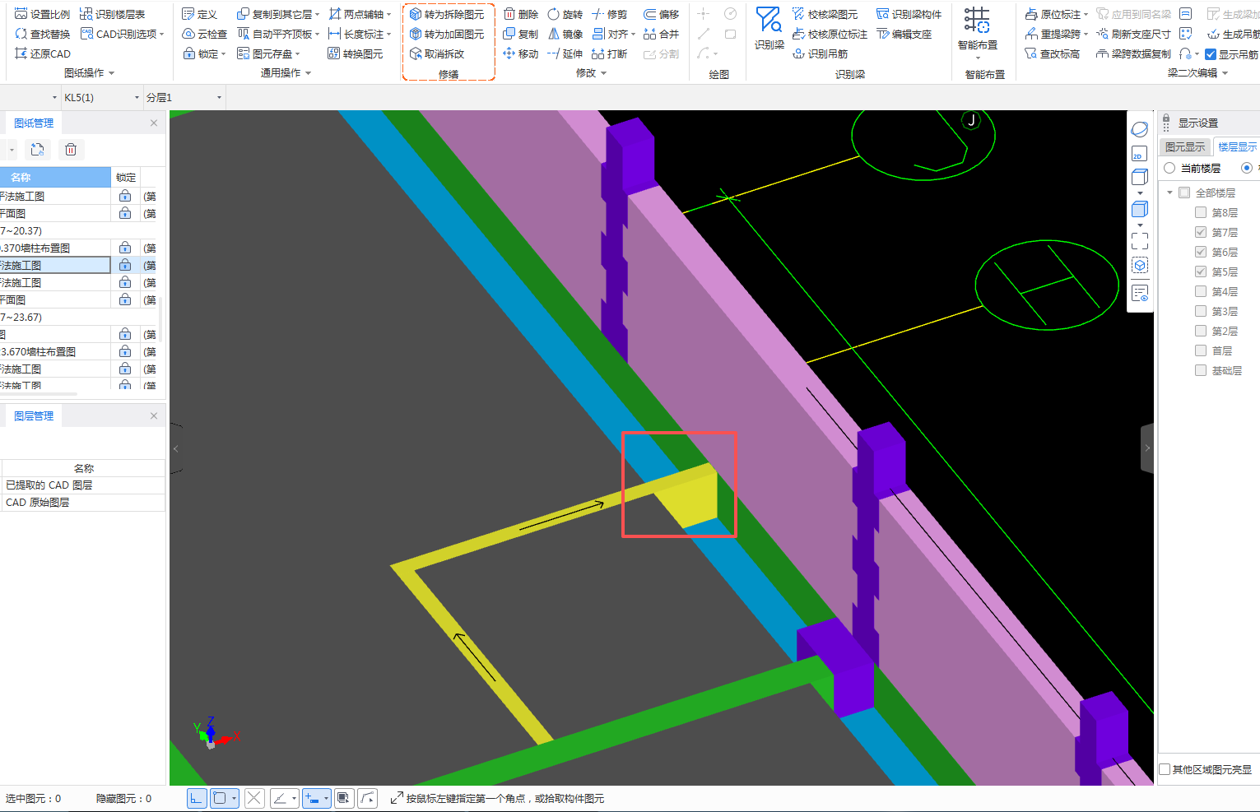
Task: Click 取消拆改 cancel modification tool
Action: click(437, 53)
